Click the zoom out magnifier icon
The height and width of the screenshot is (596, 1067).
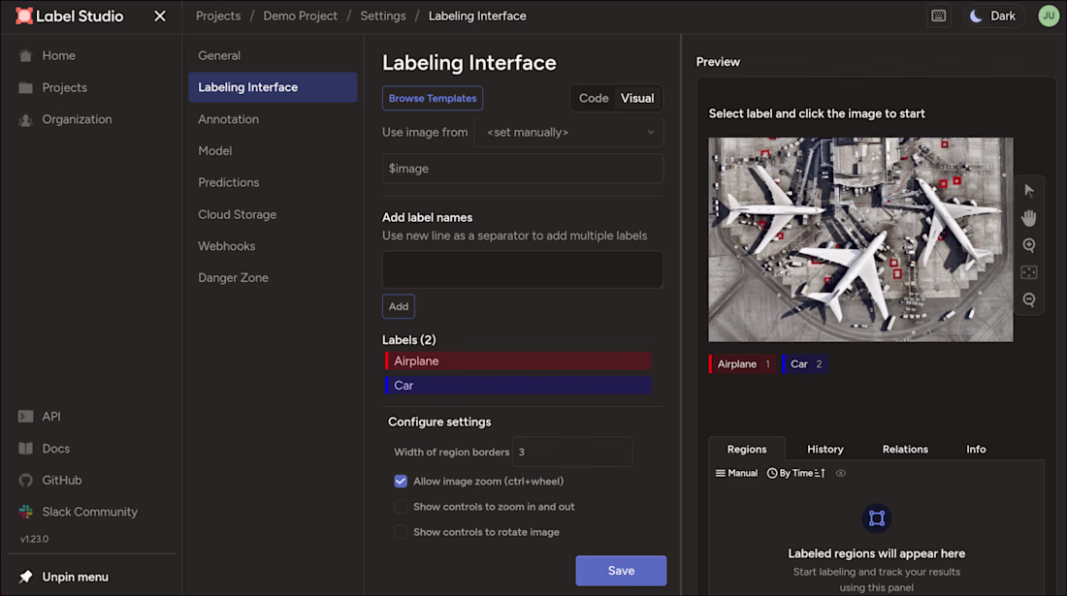[1029, 299]
